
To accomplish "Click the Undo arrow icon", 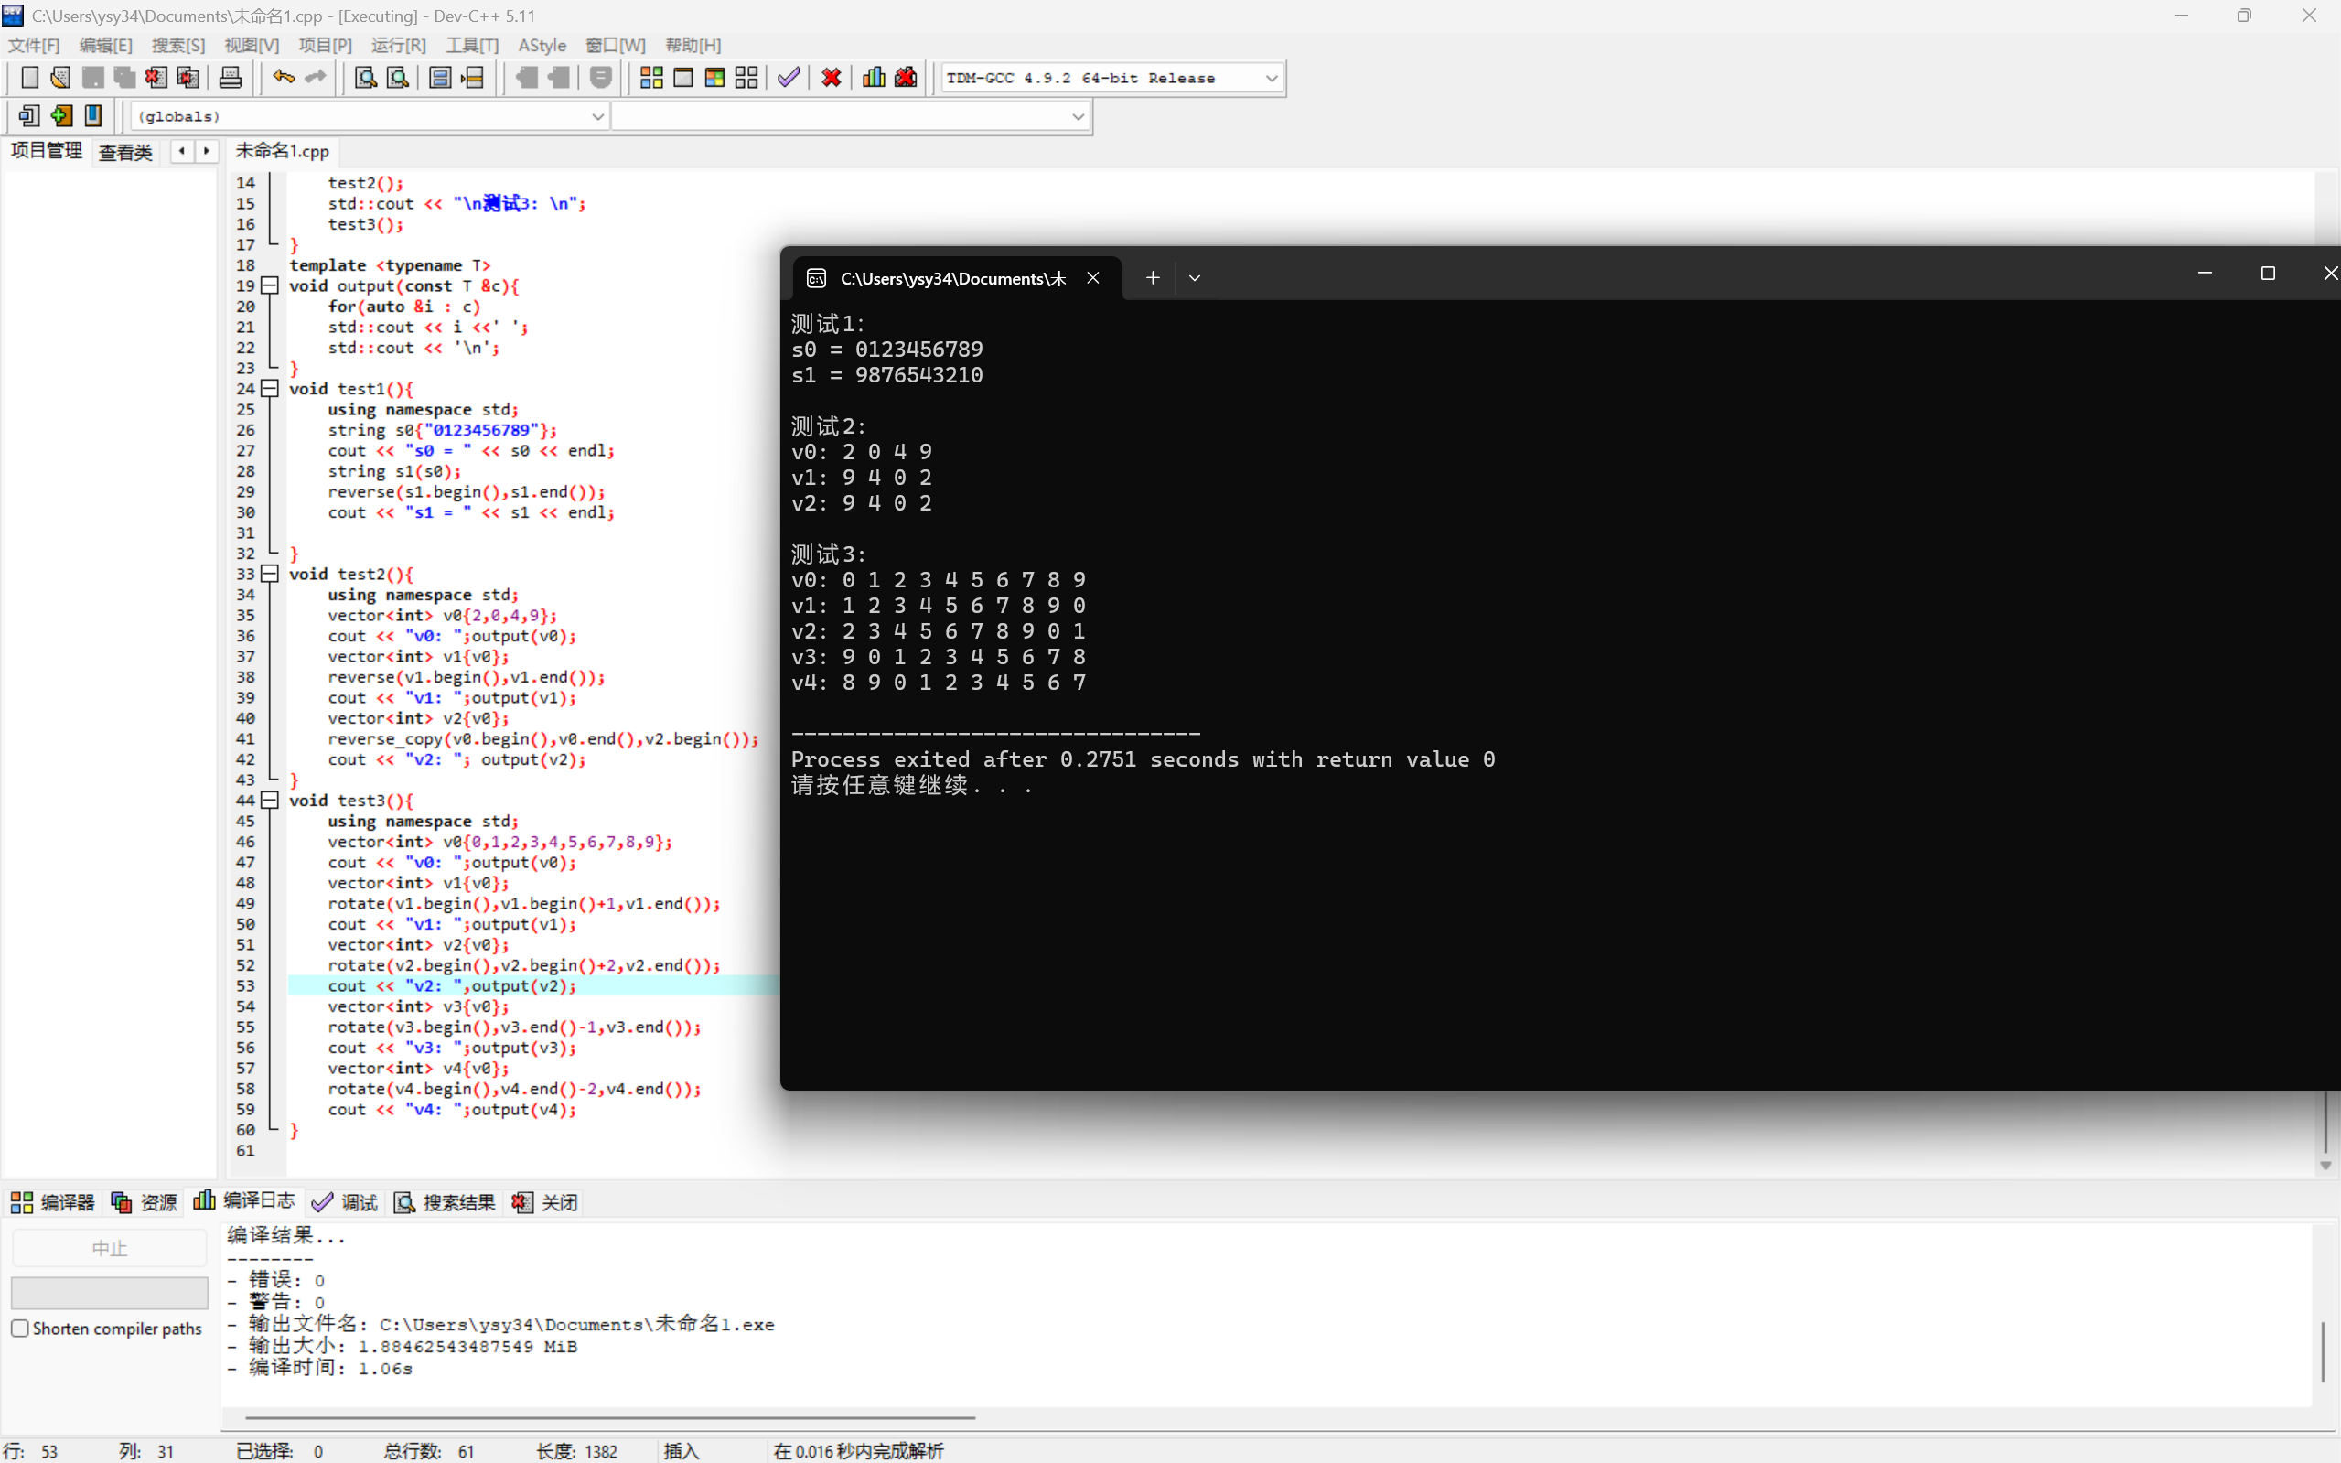I will point(283,78).
